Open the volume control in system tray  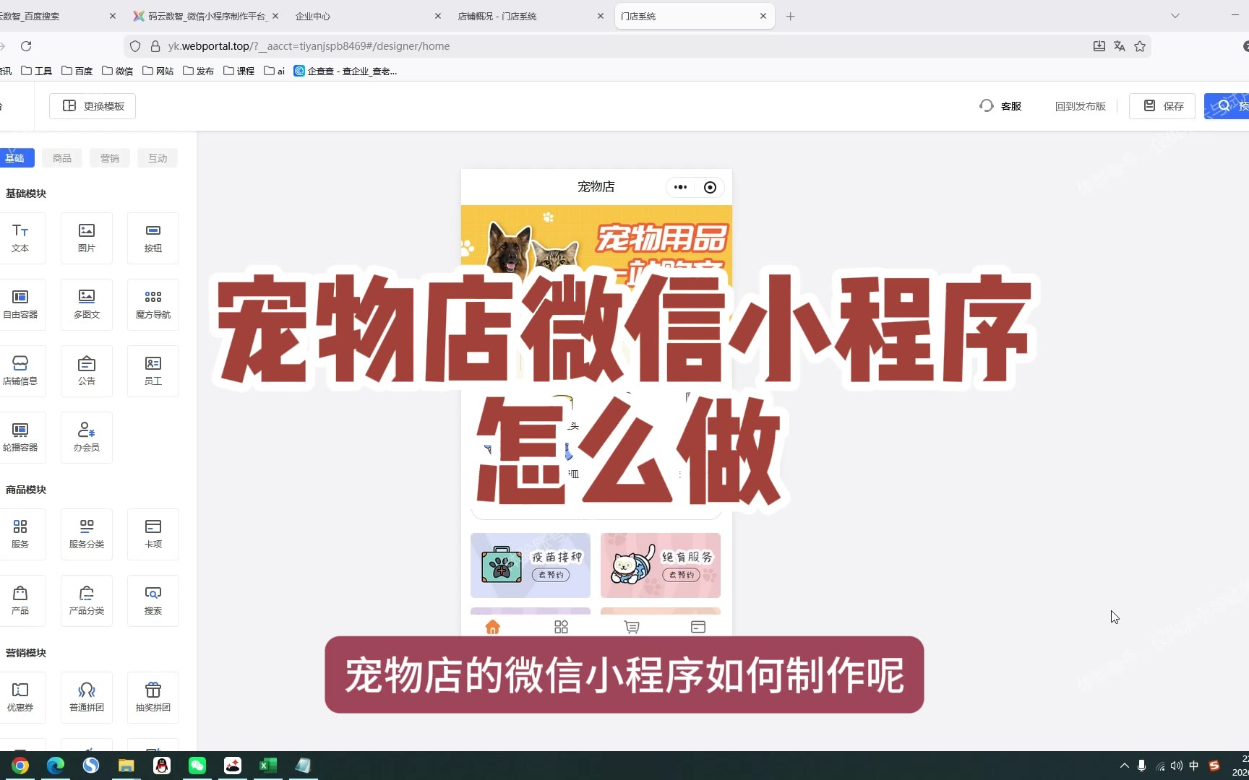pyautogui.click(x=1177, y=766)
